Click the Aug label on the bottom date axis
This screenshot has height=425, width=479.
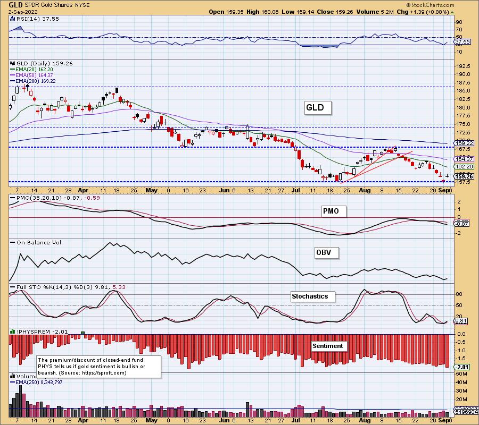365,420
